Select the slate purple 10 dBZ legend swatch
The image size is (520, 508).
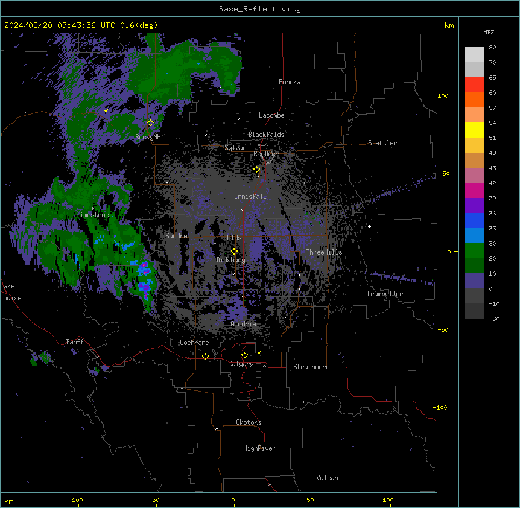point(474,281)
